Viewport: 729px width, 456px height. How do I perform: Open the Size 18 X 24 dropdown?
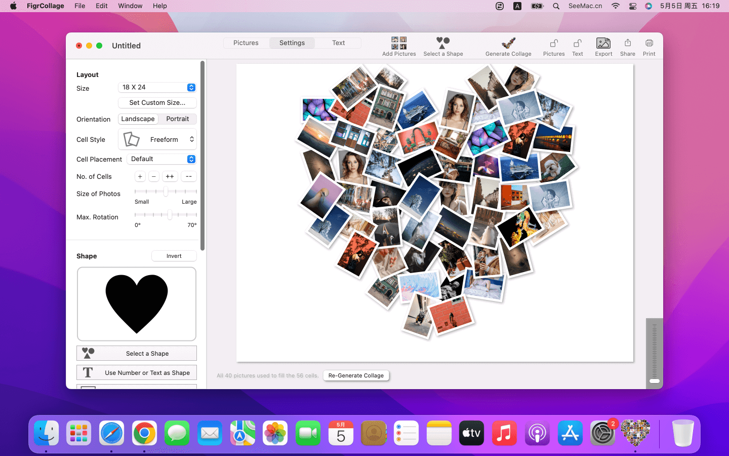coord(157,88)
